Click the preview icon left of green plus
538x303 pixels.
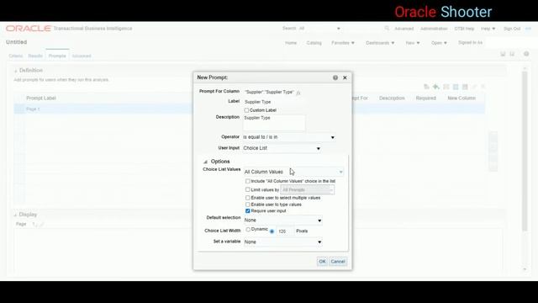[426, 87]
